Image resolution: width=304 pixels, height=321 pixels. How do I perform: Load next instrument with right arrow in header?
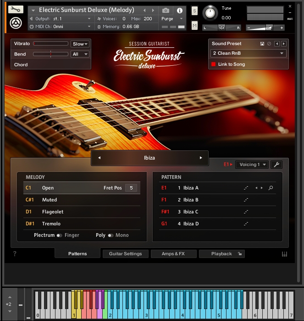pos(153,10)
